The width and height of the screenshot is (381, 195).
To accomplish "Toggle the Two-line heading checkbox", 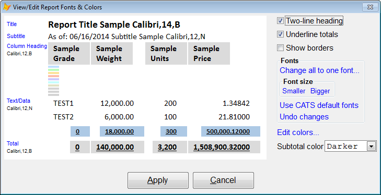I will click(281, 21).
